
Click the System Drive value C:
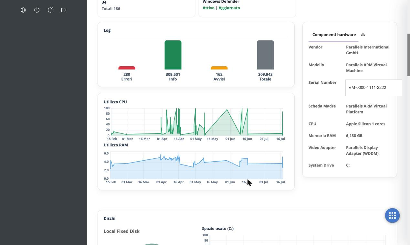click(x=348, y=165)
